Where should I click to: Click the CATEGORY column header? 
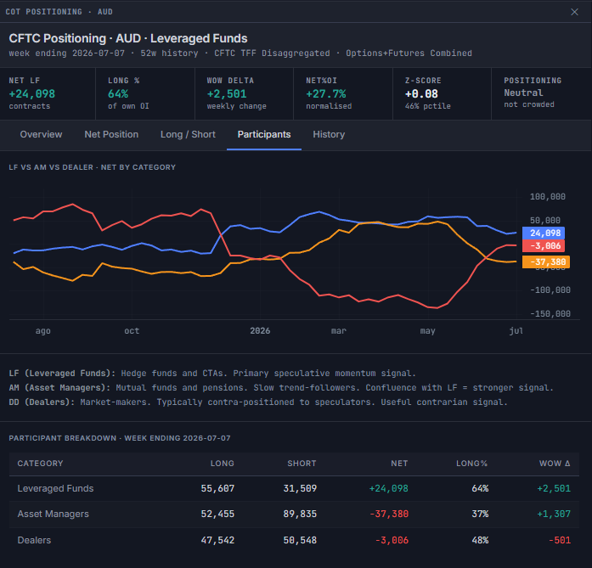pyautogui.click(x=40, y=463)
